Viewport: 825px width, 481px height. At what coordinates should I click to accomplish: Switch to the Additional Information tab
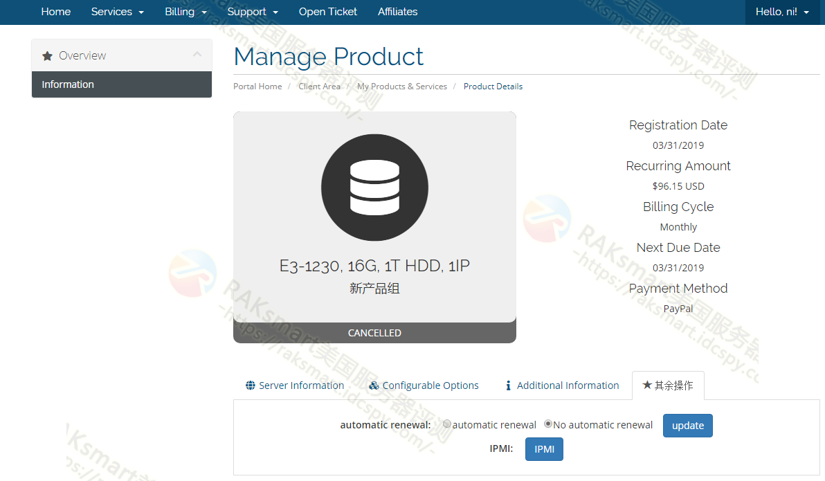(562, 385)
